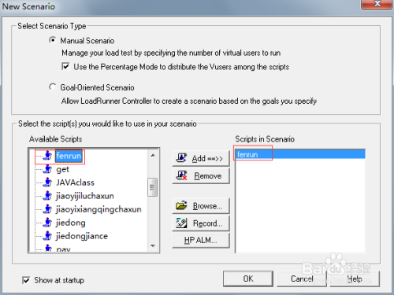Click the Record... button

[201, 223]
